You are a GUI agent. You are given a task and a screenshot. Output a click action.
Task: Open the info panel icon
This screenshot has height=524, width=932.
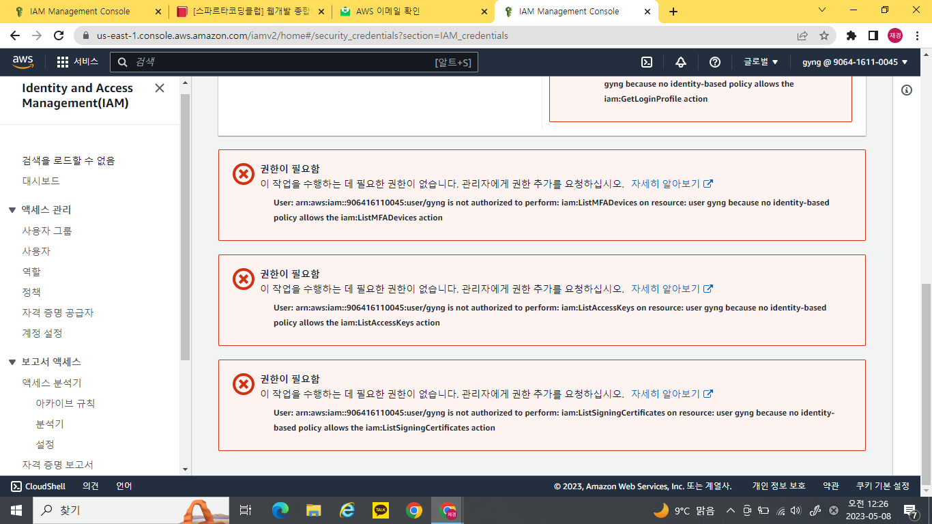907,90
